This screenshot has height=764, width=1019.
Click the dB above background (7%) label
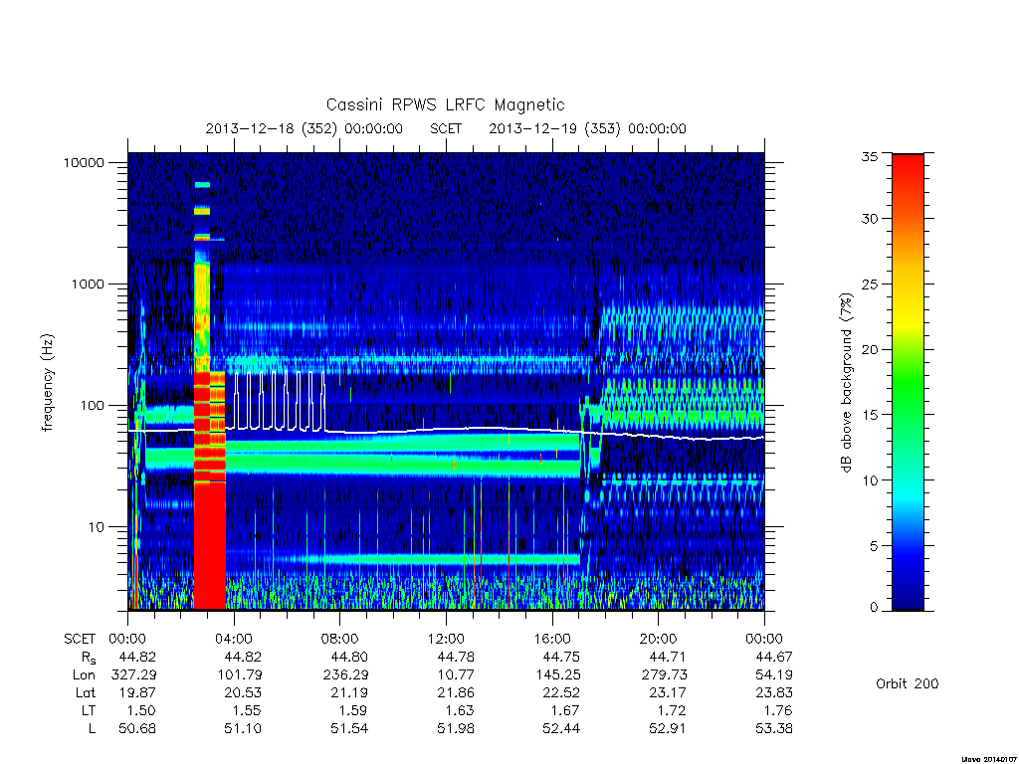pyautogui.click(x=846, y=383)
